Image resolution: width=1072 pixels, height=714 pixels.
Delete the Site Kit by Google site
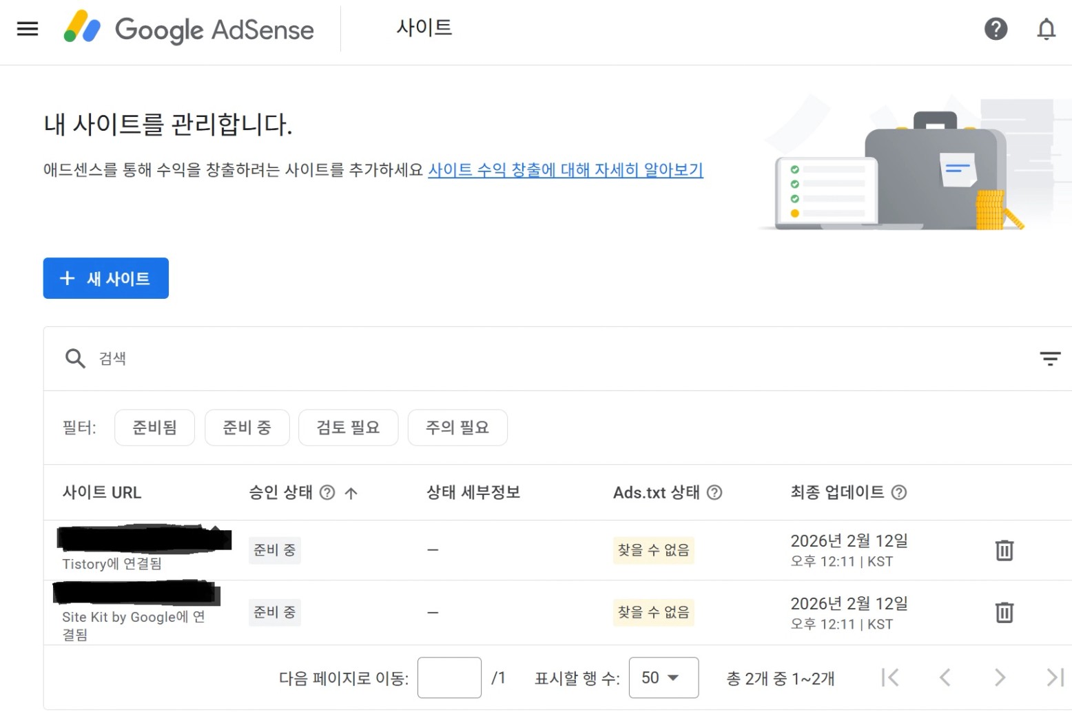[1004, 612]
